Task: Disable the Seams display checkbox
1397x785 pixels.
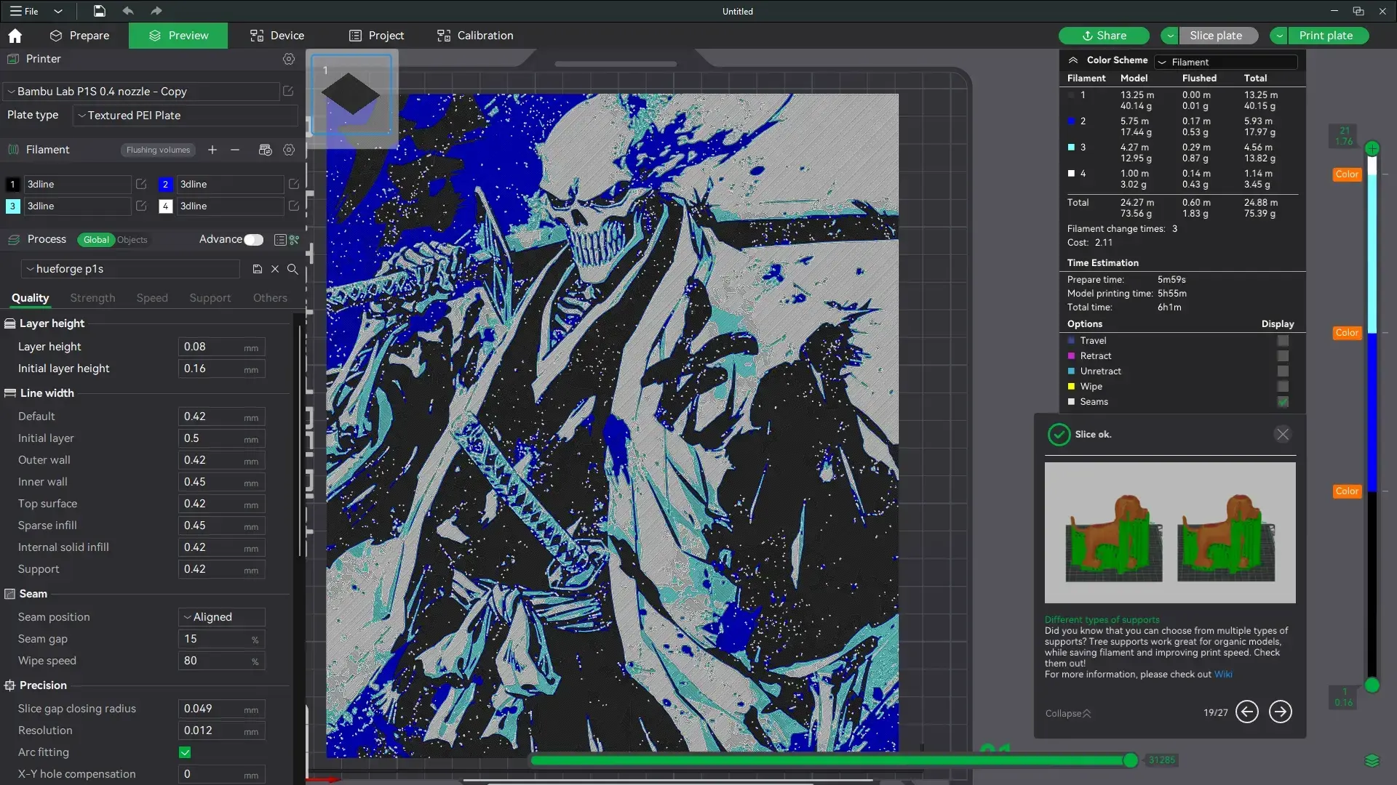Action: [x=1283, y=402]
